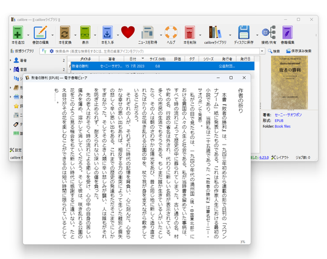The width and height of the screenshot is (327, 259).
Task: Sort by Size (サイズ MB) column header
Action: [157, 59]
